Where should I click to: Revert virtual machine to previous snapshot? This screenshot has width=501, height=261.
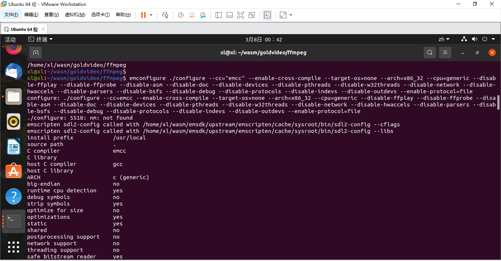tap(192, 15)
